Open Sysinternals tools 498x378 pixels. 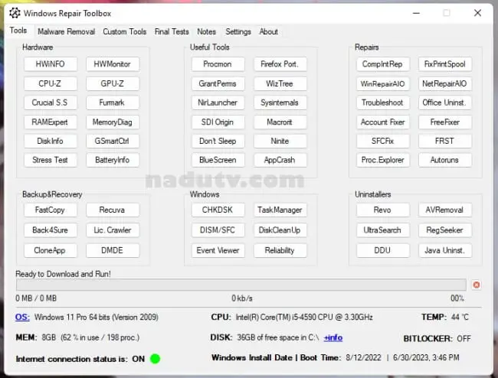pos(280,103)
